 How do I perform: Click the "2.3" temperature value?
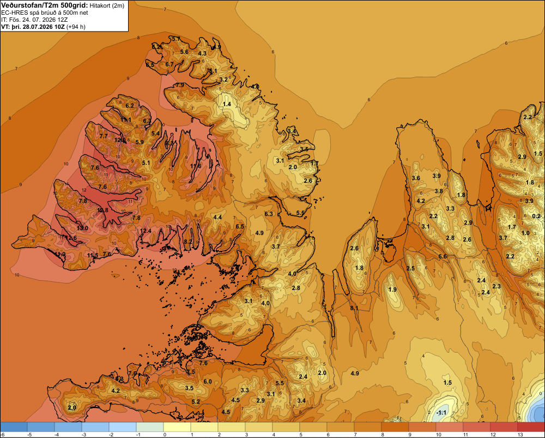coord(496,286)
